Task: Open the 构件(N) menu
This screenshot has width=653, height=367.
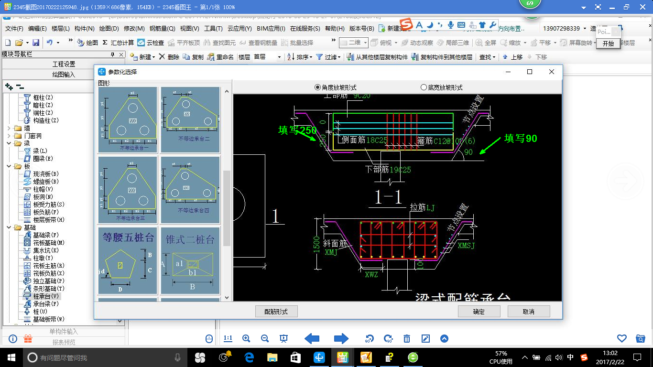Action: click(x=84, y=29)
